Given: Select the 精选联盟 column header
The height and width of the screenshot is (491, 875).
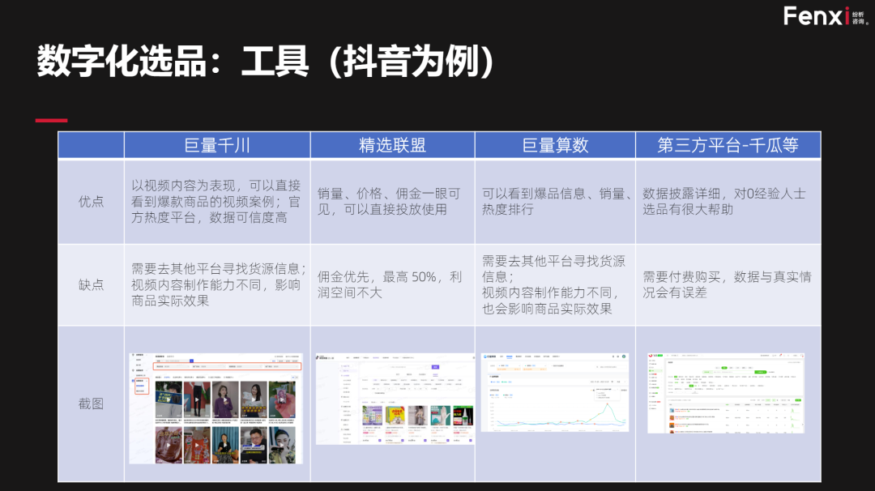Looking at the screenshot, I should [392, 146].
